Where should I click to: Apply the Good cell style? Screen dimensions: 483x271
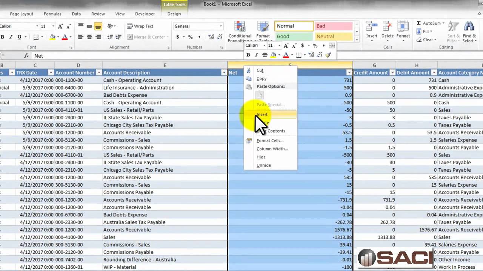coord(294,37)
